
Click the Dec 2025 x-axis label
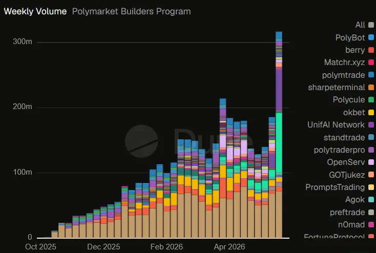[x=103, y=247]
